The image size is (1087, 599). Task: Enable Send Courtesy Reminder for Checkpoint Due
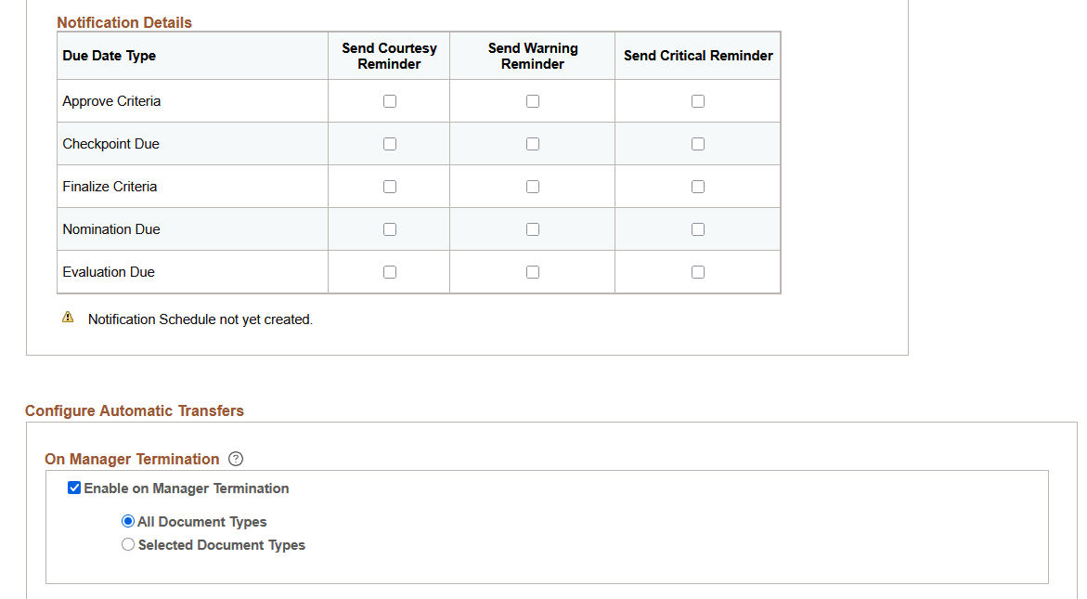pyautogui.click(x=389, y=143)
